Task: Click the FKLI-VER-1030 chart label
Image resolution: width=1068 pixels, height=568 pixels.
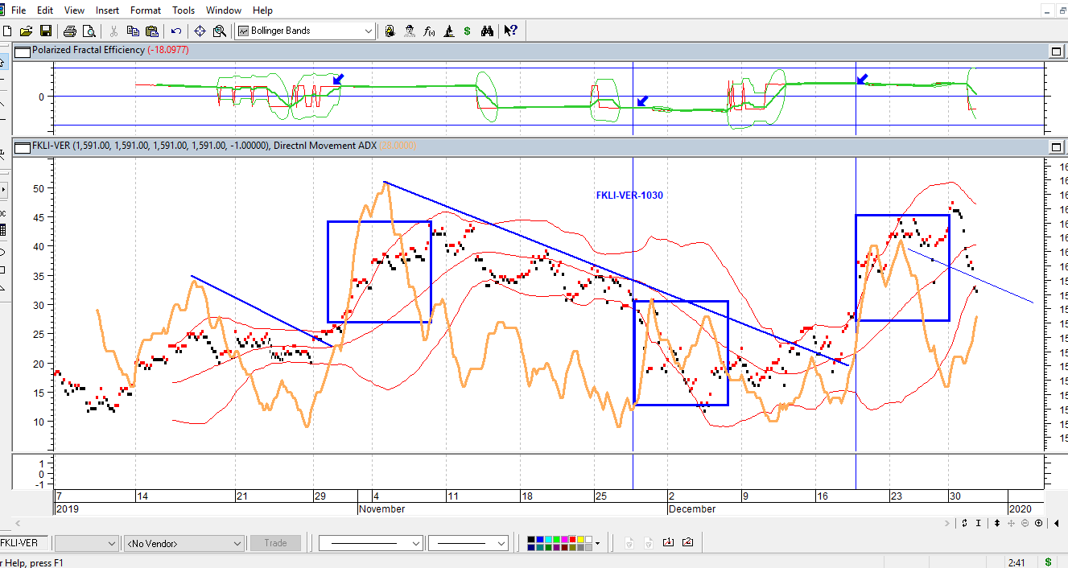Action: 629,196
